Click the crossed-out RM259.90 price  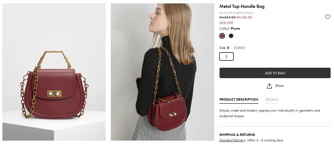[x=227, y=18]
